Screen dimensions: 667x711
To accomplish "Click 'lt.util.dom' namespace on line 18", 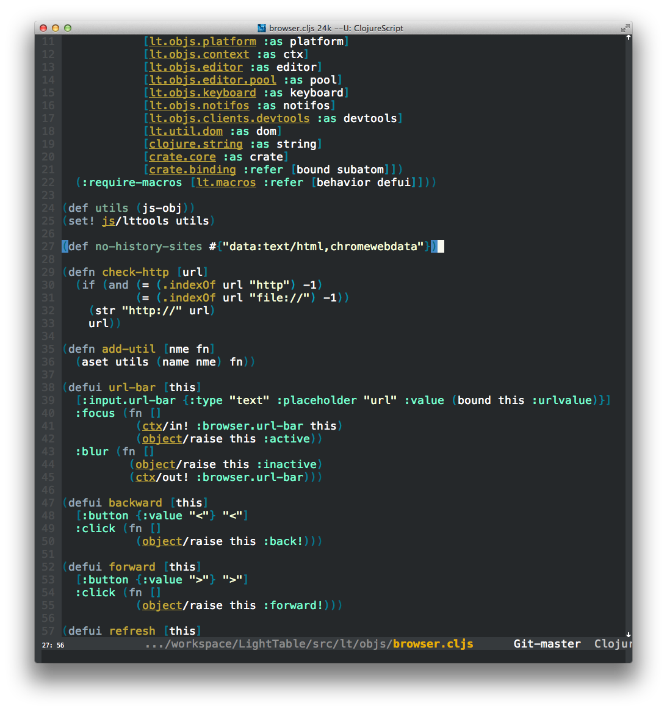I will click(x=186, y=131).
